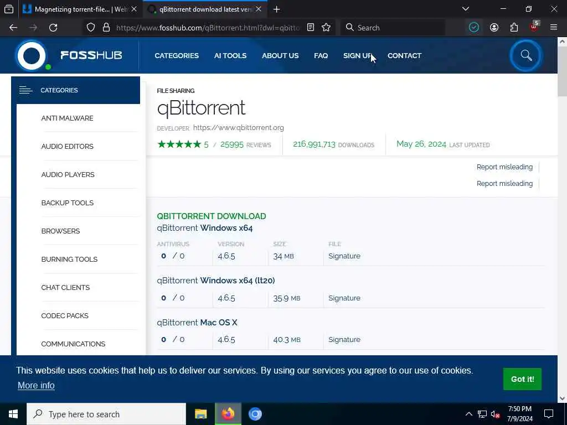Image resolution: width=567 pixels, height=425 pixels.
Task: Open Signature for the 35.9 MB file
Action: tap(344, 298)
